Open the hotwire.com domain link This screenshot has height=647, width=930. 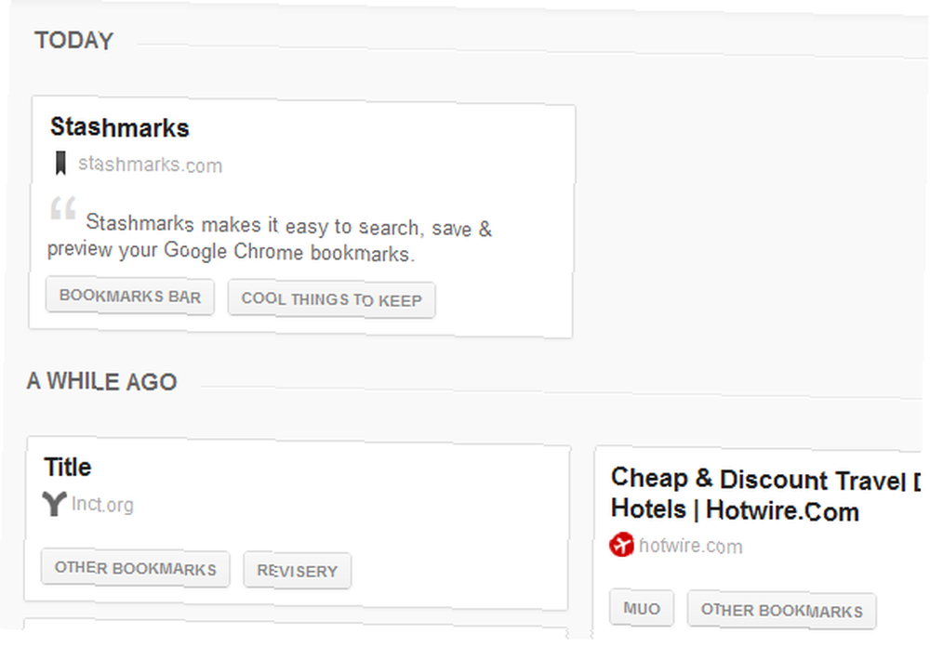click(x=690, y=546)
